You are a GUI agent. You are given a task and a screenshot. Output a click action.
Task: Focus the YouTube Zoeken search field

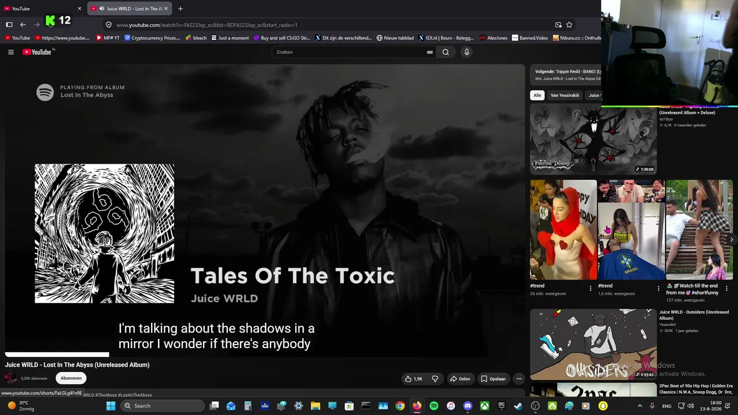pos(349,52)
